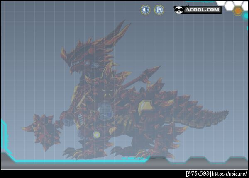The height and width of the screenshot is (178, 249).
Task: Toggle the background music note button
Action: coord(159,10)
